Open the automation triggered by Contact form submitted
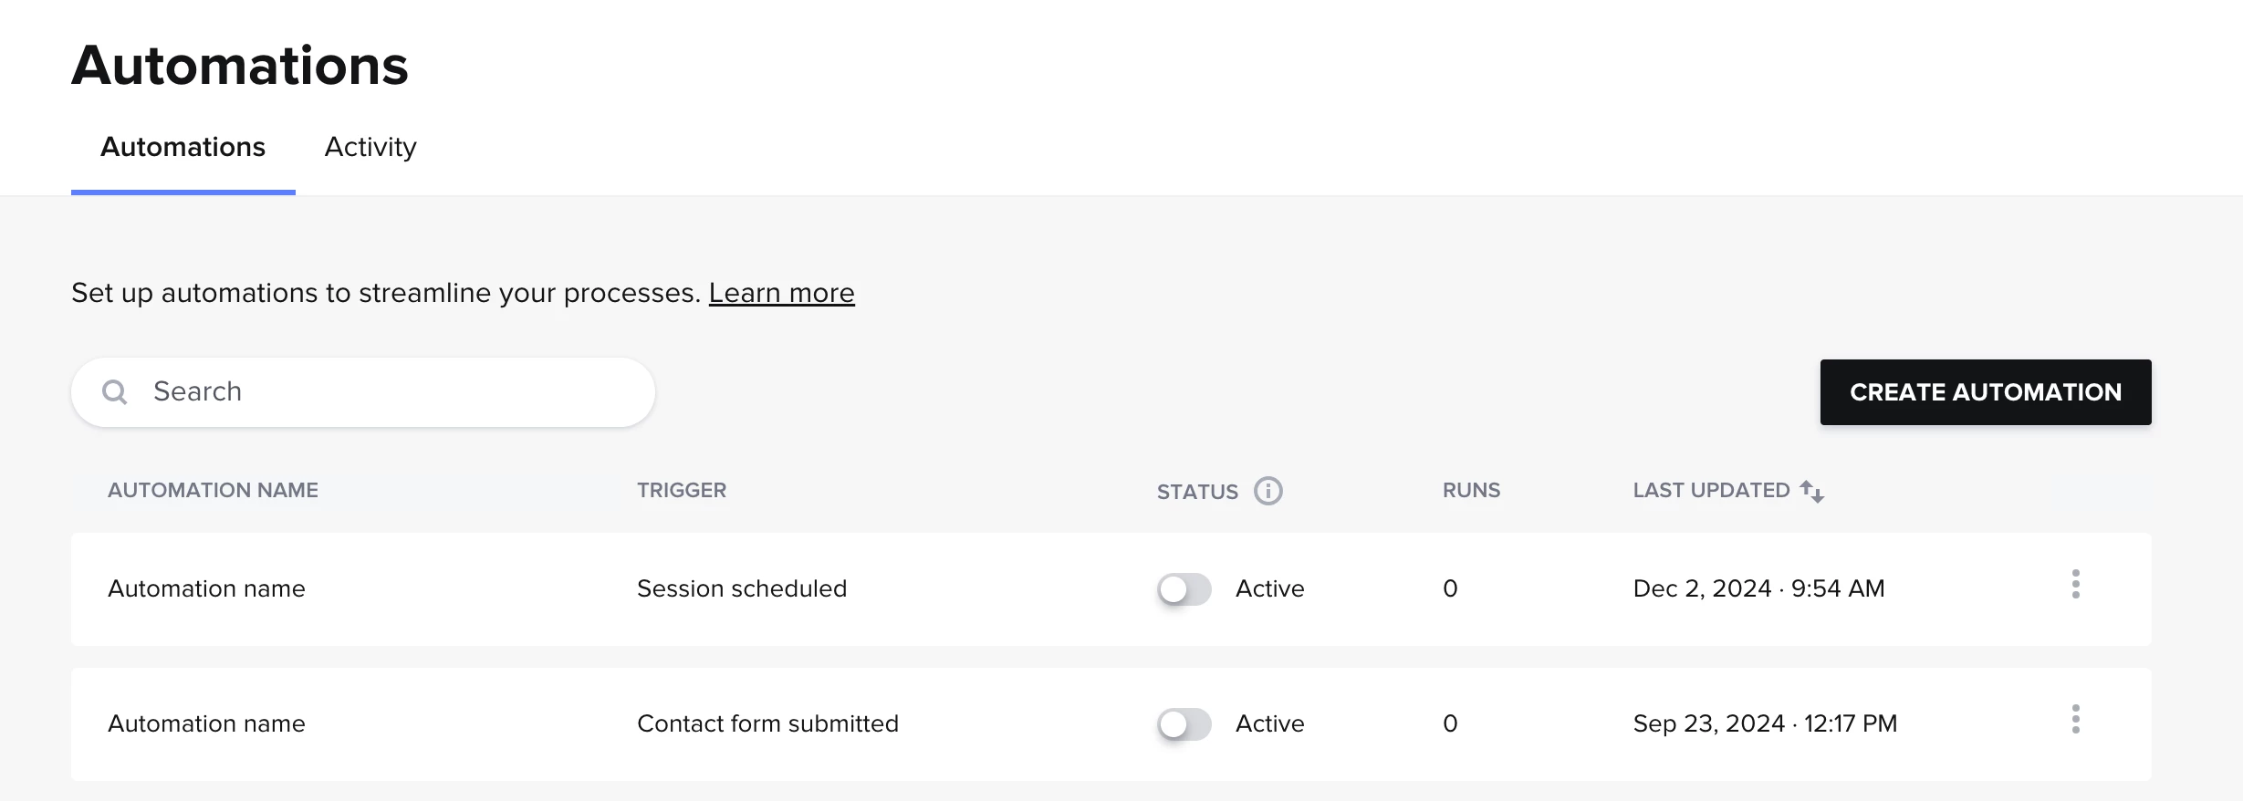Screen dimensions: 2243x801 click(x=206, y=724)
